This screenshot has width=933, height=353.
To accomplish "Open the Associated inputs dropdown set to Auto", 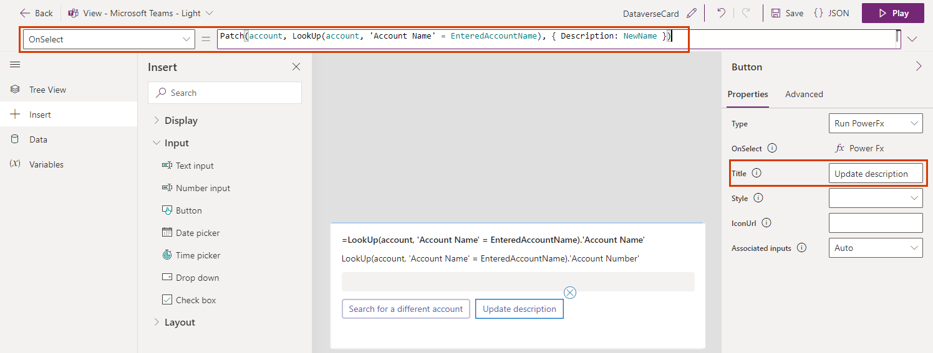I will (x=876, y=248).
